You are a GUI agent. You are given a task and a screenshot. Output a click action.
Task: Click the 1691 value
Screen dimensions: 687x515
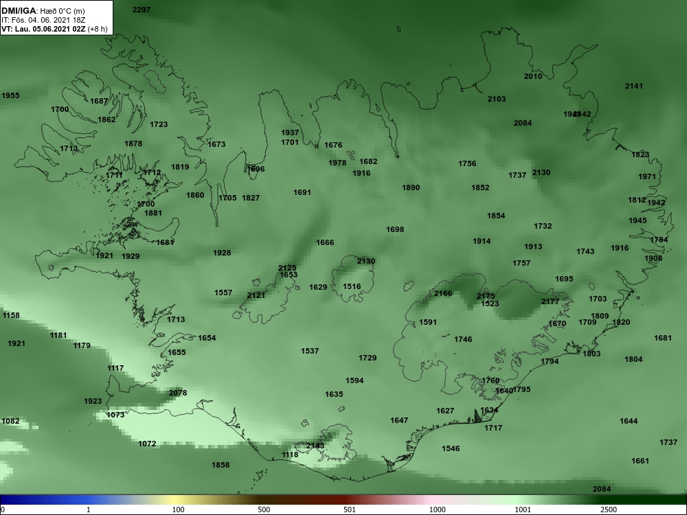(x=302, y=192)
